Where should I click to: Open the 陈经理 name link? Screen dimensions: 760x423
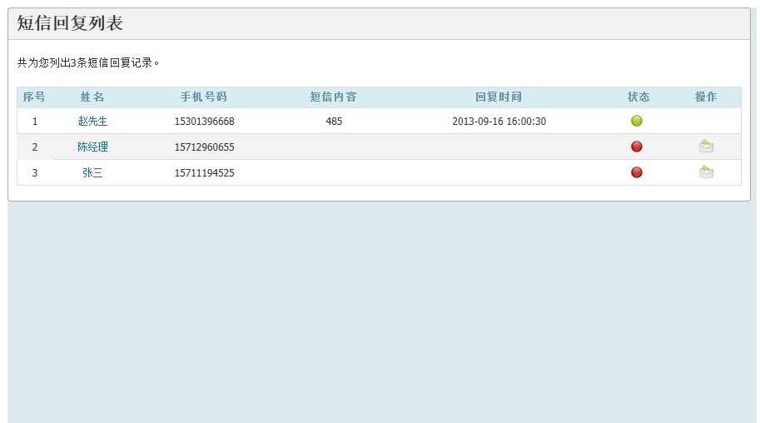(x=92, y=147)
